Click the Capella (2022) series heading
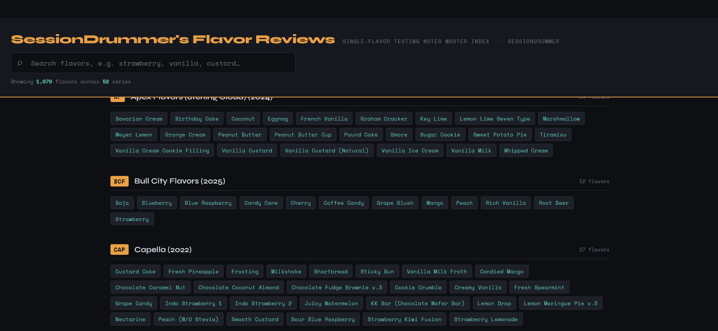The height and width of the screenshot is (331, 718). point(163,249)
